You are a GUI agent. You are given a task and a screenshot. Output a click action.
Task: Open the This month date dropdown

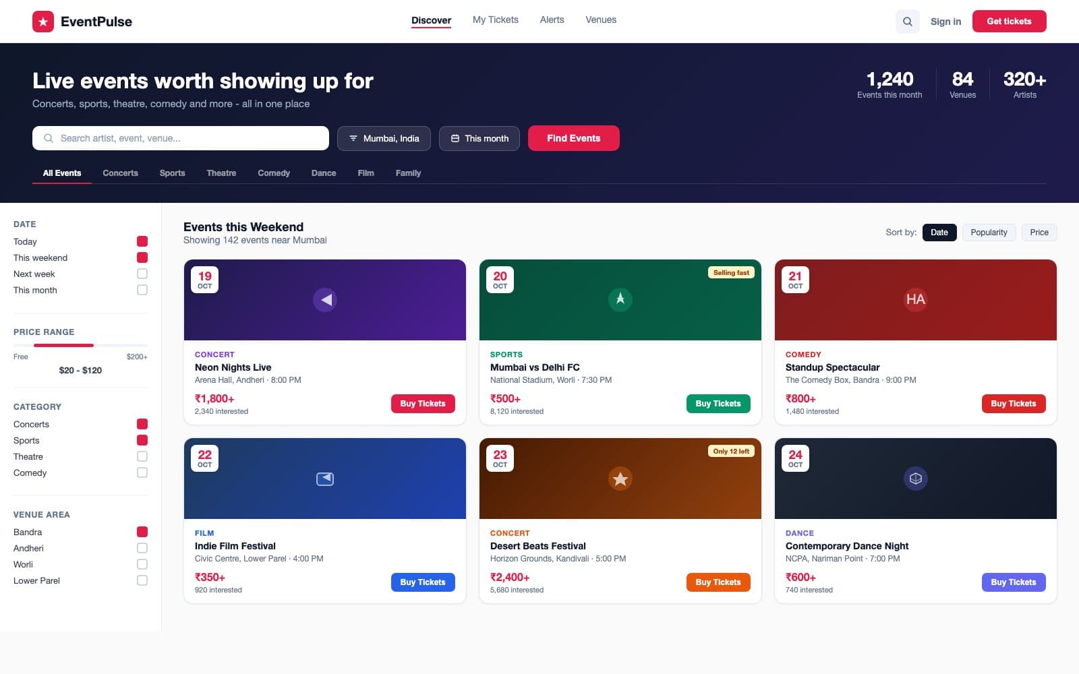coord(479,138)
